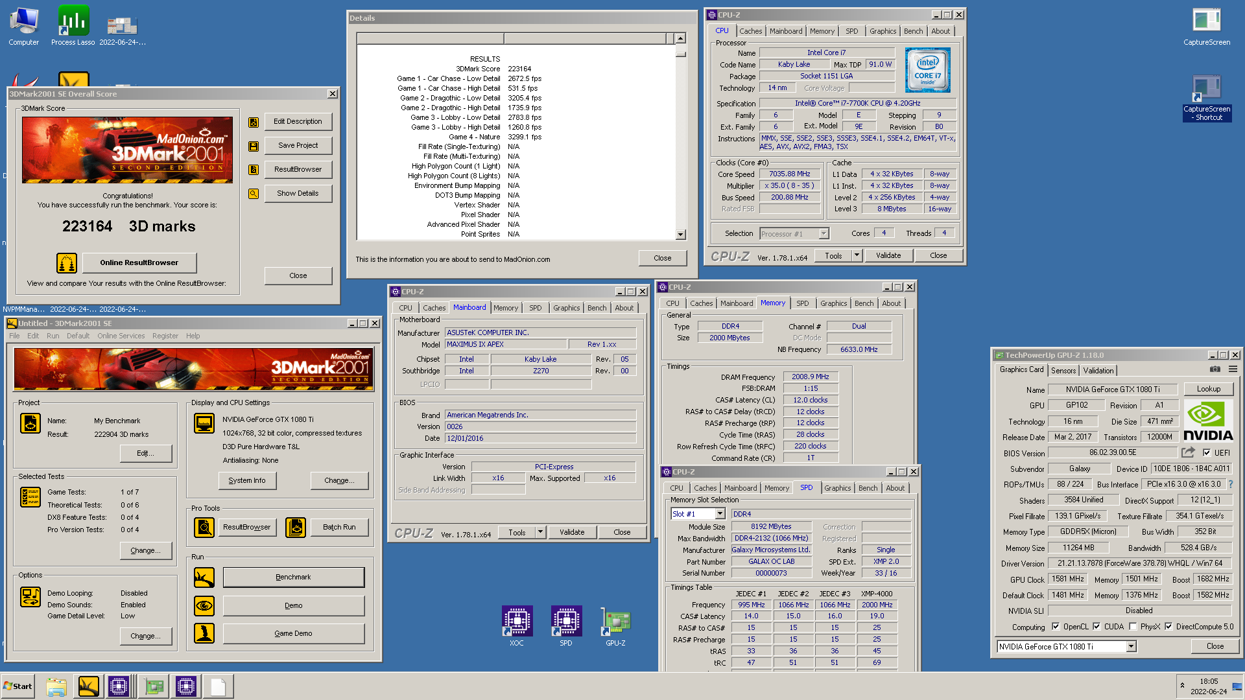The image size is (1245, 700).
Task: Click the Edit... button in Project section
Action: 146,453
